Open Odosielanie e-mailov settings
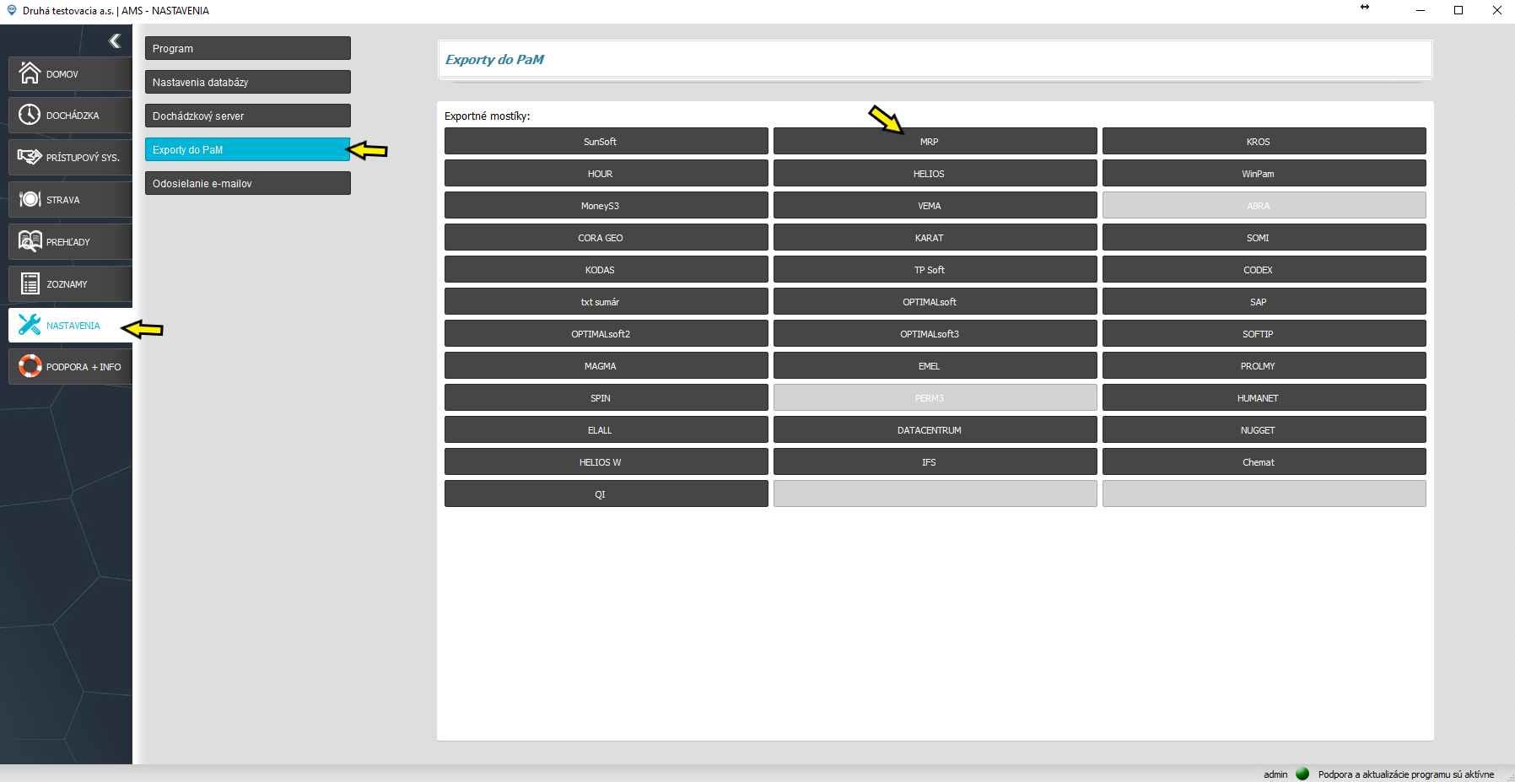Image resolution: width=1515 pixels, height=782 pixels. pyautogui.click(x=247, y=183)
